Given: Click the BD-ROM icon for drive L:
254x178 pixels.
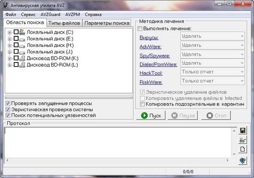Looking at the screenshot, I should pos(22,65).
